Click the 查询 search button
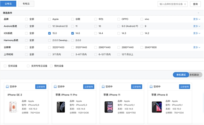The image size is (204, 125). 195,4
